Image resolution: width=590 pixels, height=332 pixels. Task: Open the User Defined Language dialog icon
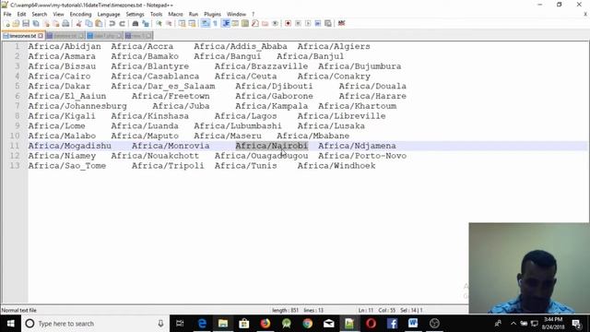pyautogui.click(x=235, y=24)
